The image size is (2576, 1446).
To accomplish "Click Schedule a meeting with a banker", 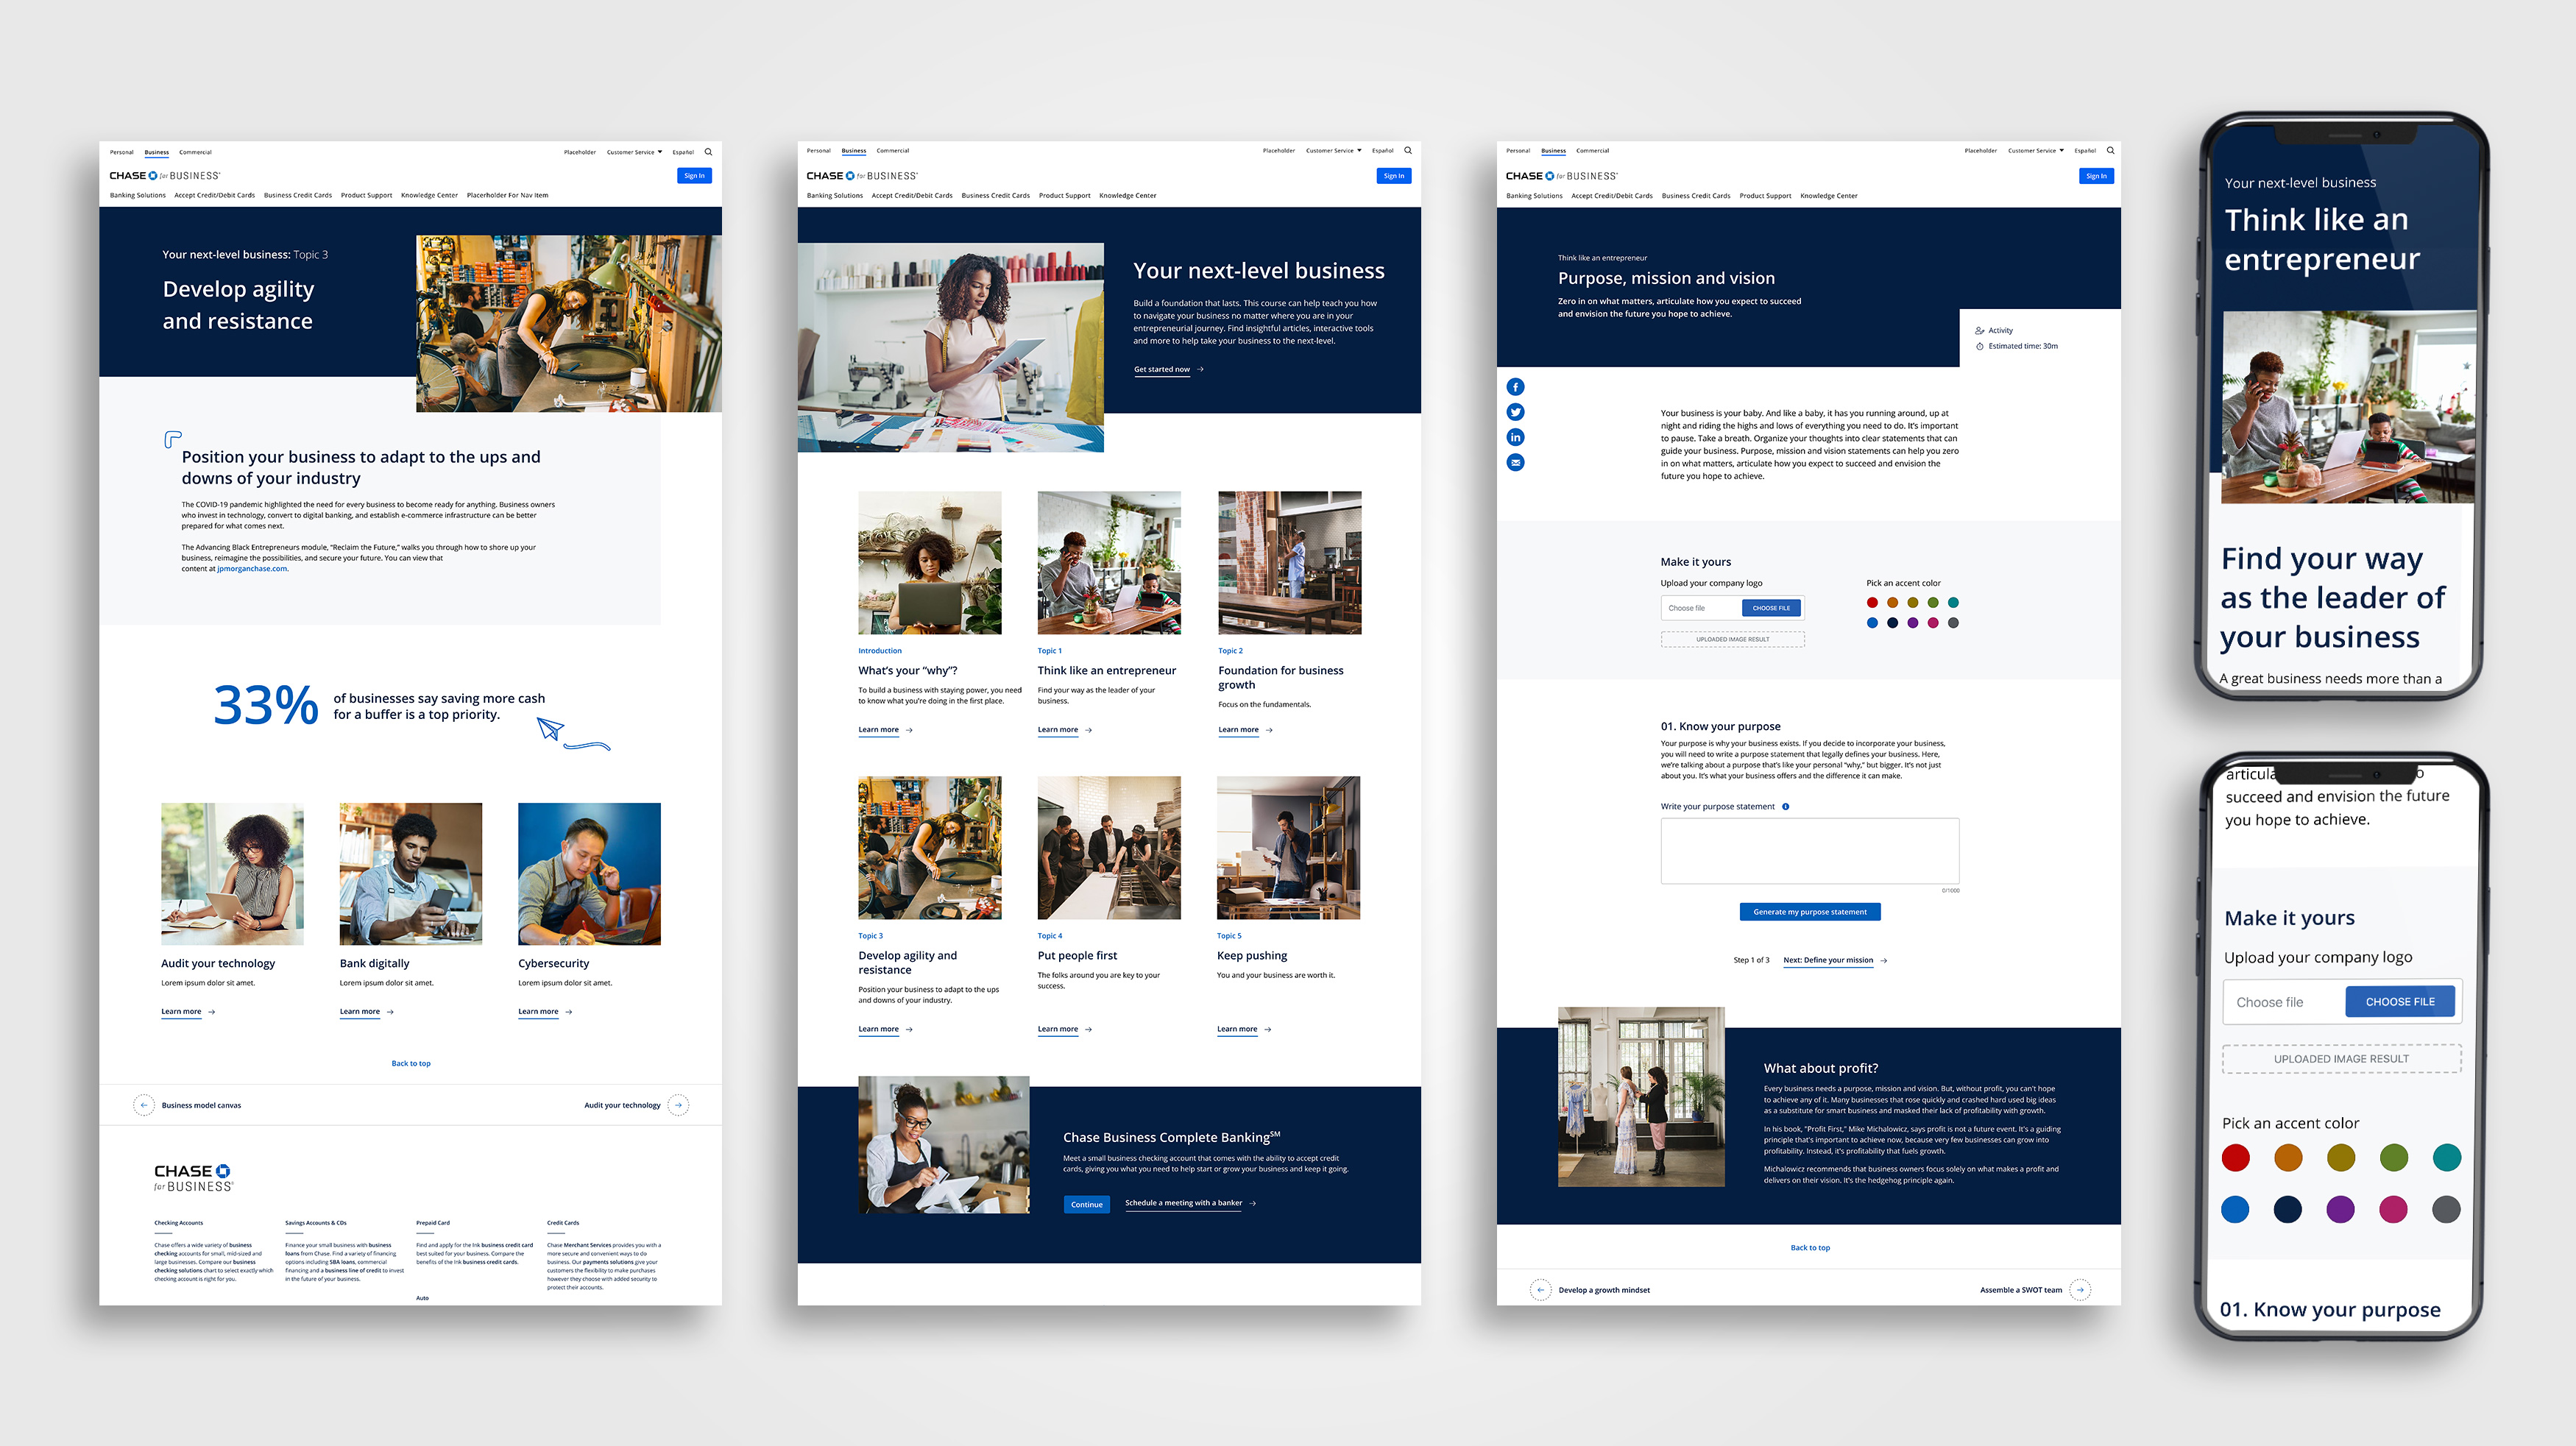I will click(1183, 1203).
